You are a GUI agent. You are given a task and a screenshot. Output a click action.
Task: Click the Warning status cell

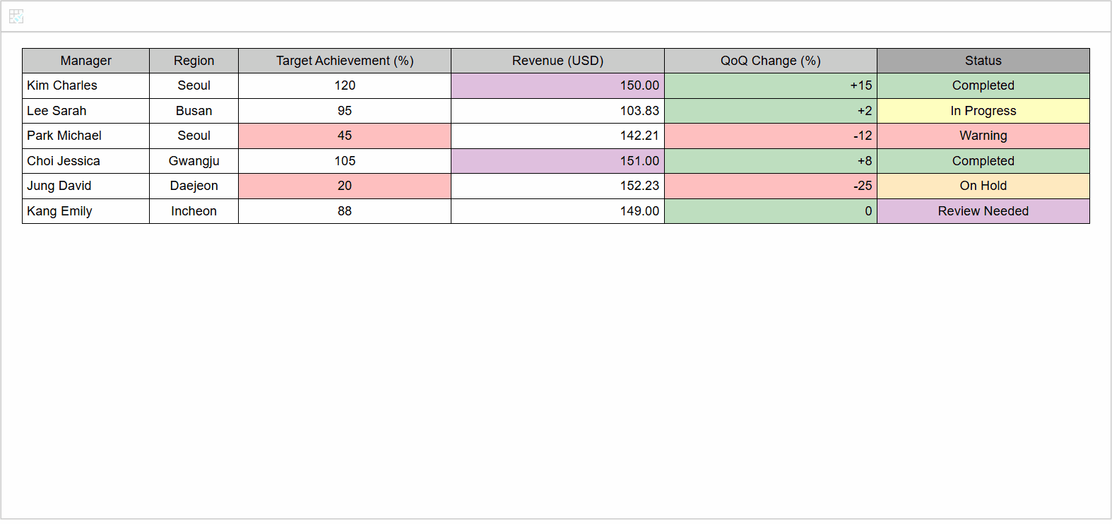coord(983,136)
